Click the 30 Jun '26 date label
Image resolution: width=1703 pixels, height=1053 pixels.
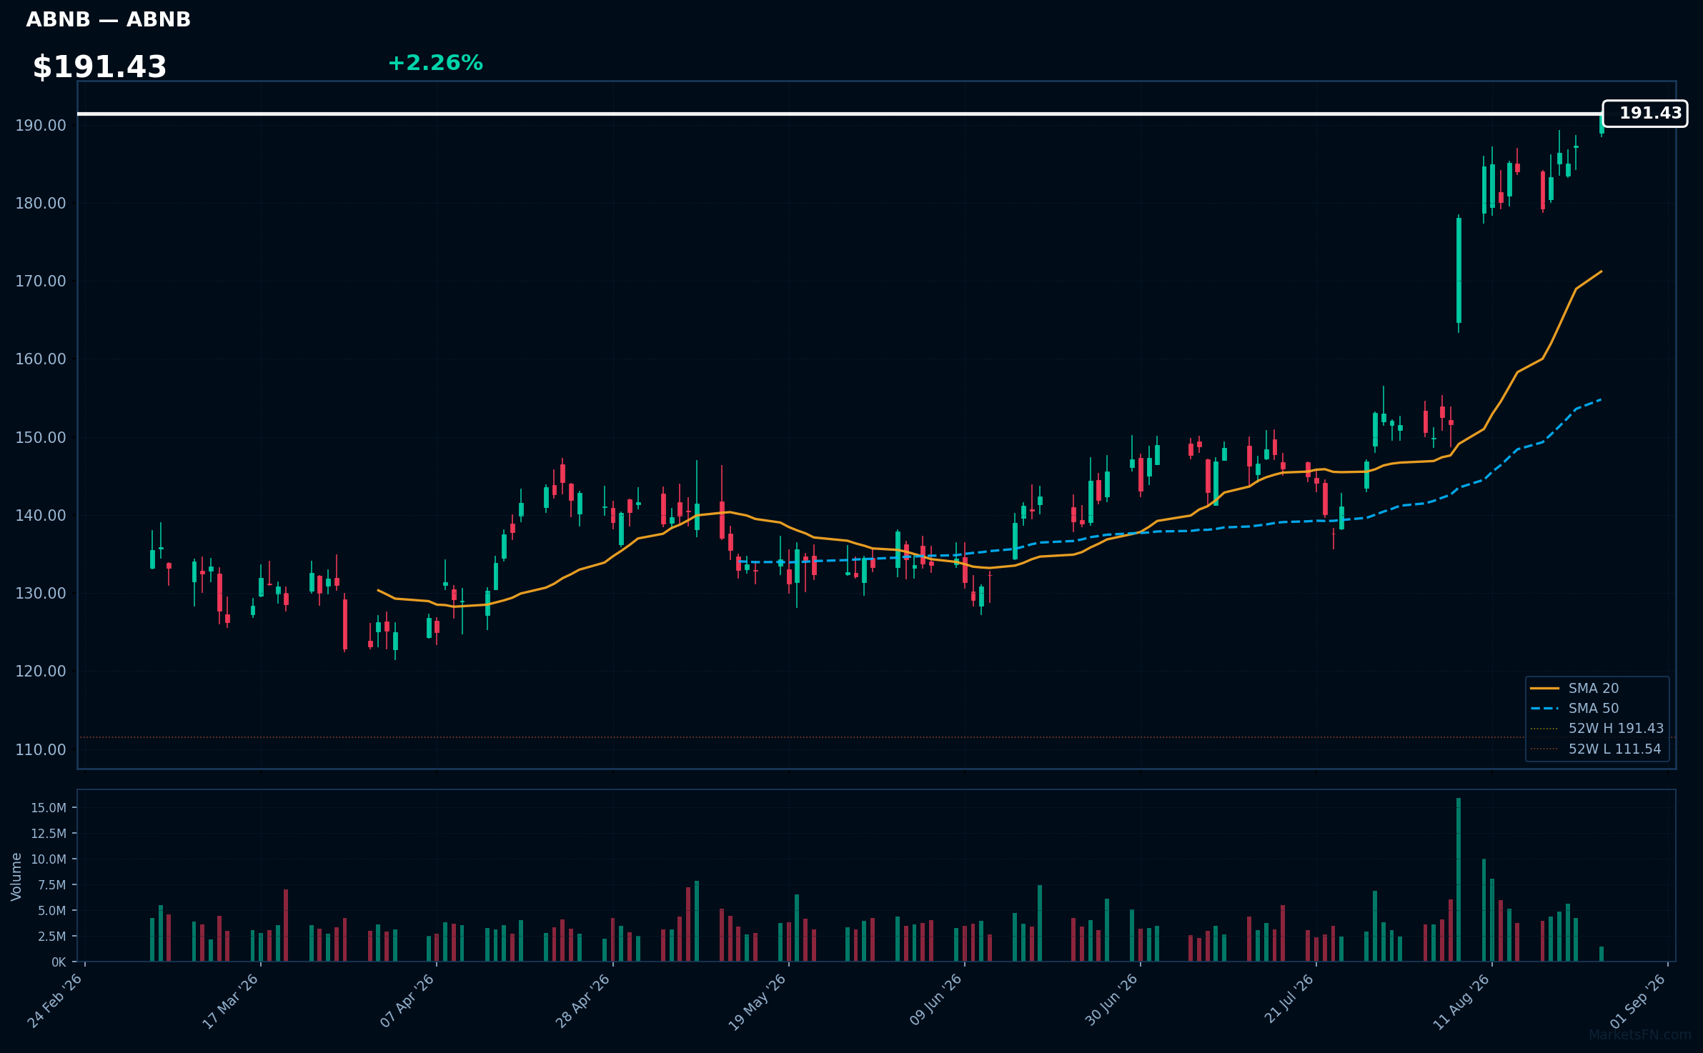tap(1111, 1001)
